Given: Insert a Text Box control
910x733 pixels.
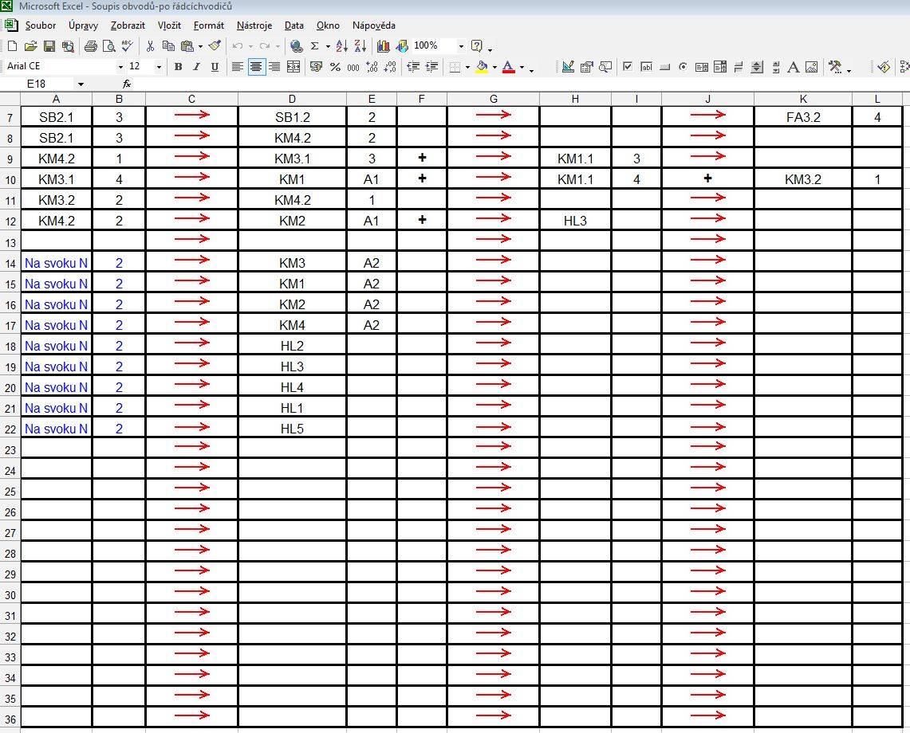Looking at the screenshot, I should coord(646,67).
